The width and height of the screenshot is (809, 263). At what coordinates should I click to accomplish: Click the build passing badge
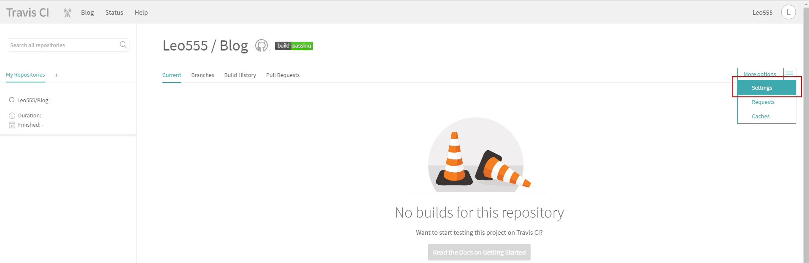(294, 45)
